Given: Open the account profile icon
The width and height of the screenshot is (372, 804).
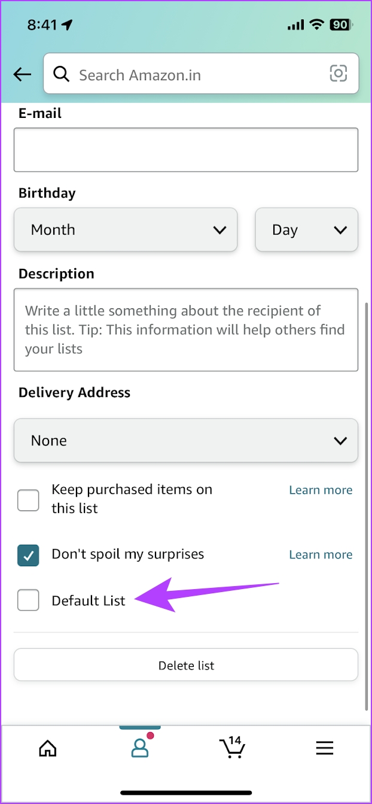Looking at the screenshot, I should 140,748.
